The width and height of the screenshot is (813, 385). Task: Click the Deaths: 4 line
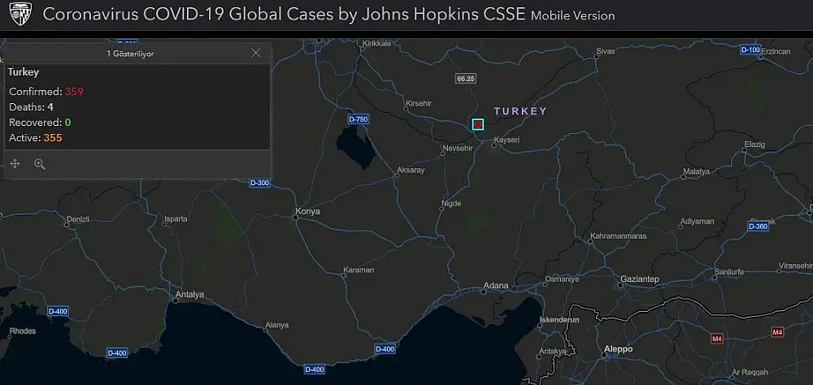(31, 107)
